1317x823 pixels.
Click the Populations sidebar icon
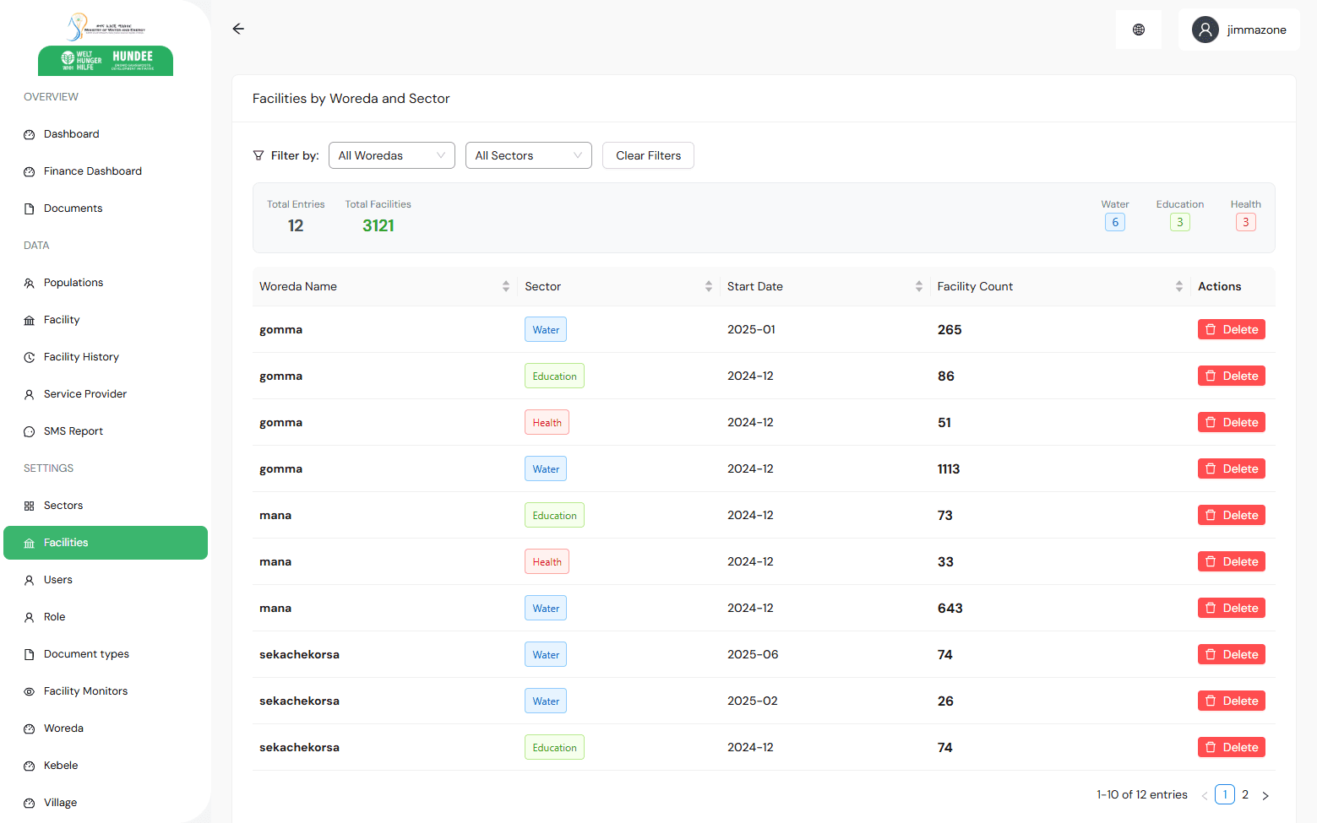click(28, 282)
